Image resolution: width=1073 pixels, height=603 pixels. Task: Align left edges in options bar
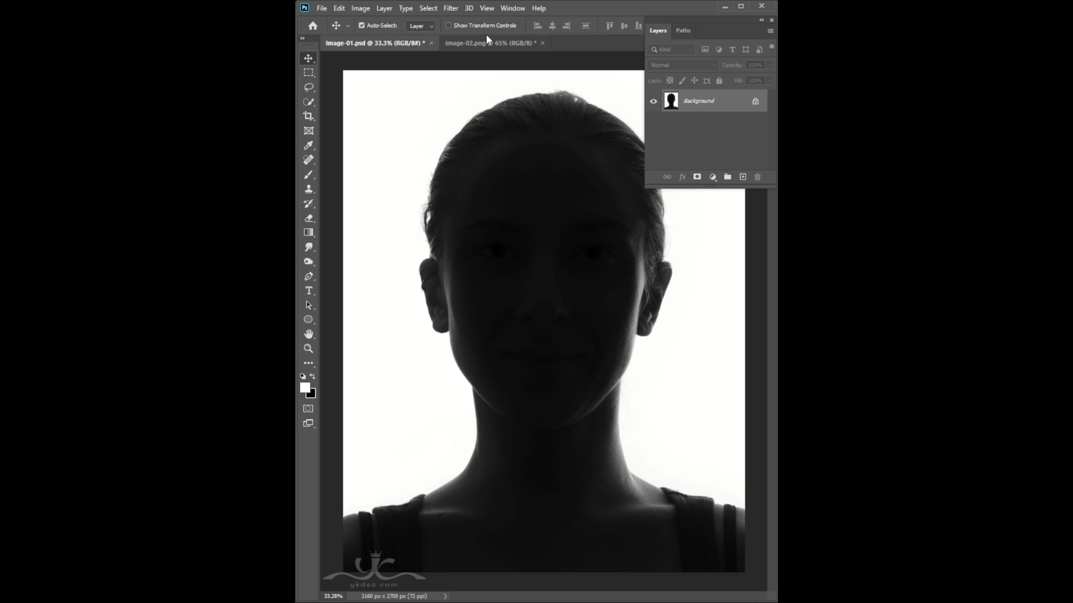point(538,26)
